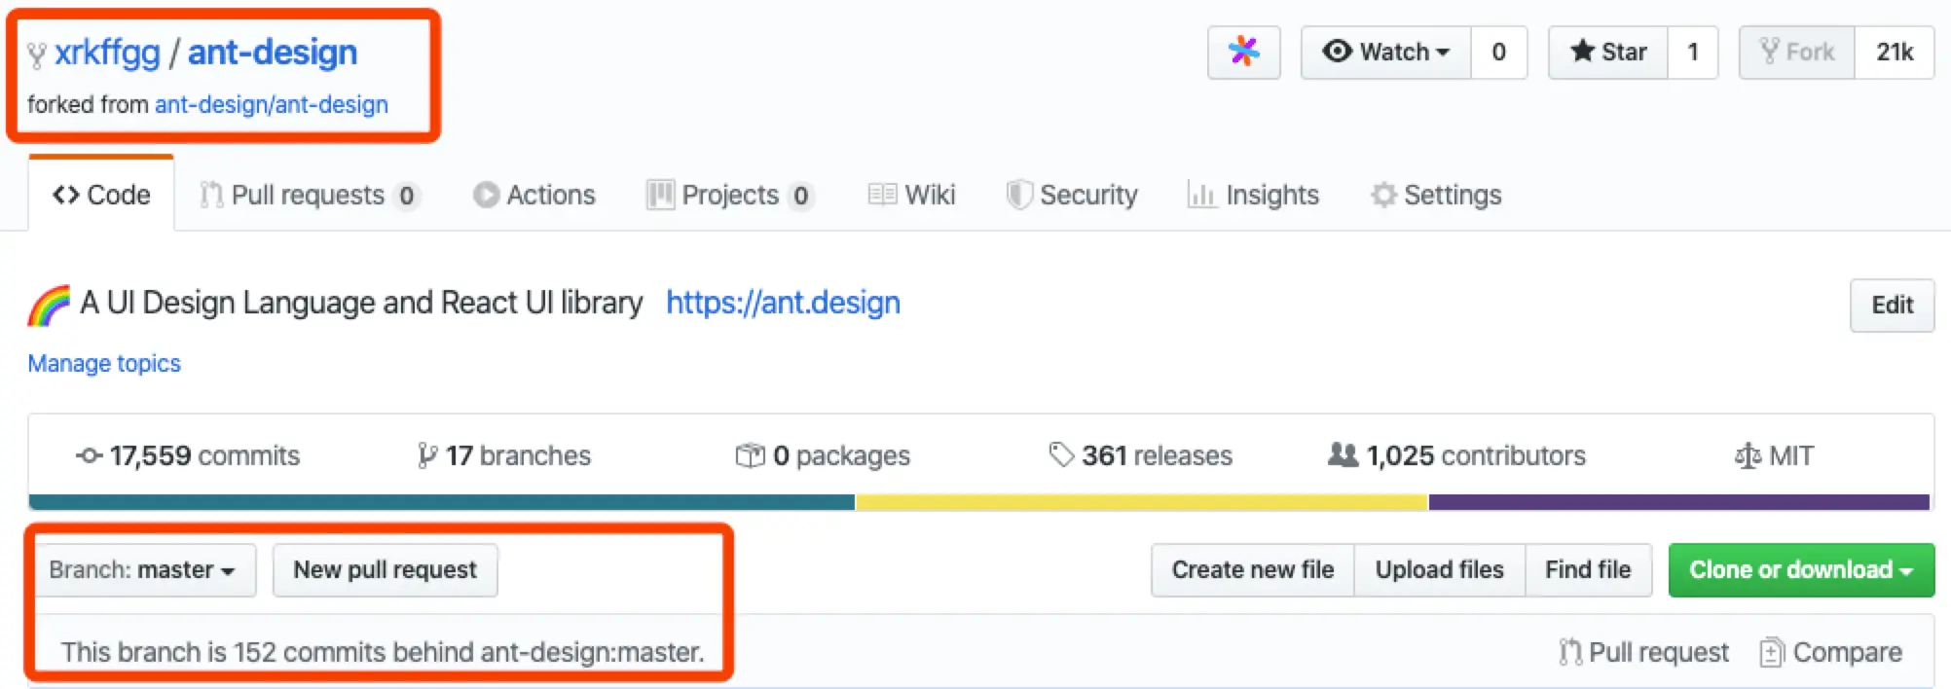Click the fork icon beside xrkffgg
Image resolution: width=1951 pixels, height=689 pixels.
37,54
